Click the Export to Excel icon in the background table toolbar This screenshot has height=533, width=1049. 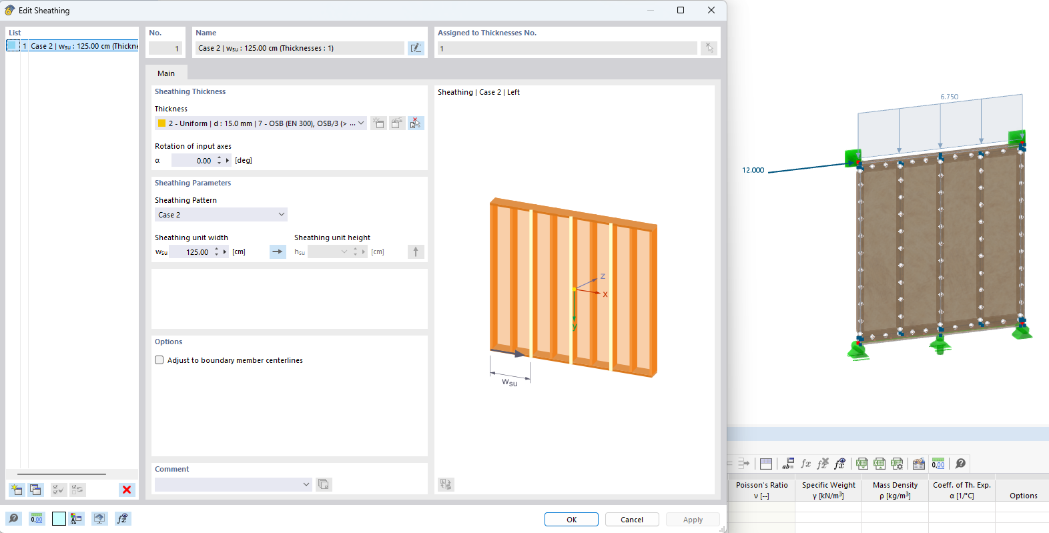(862, 464)
